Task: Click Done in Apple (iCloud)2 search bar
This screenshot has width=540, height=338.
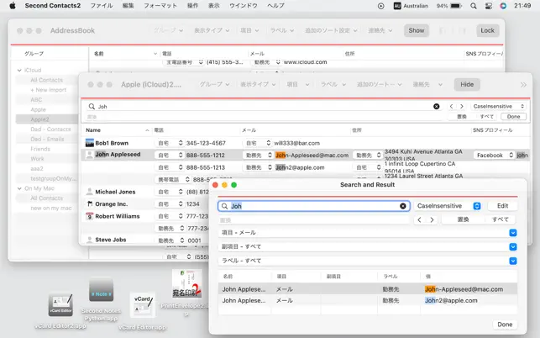Action: [513, 117]
